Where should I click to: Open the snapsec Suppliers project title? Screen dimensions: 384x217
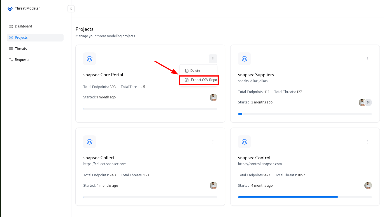pos(256,75)
